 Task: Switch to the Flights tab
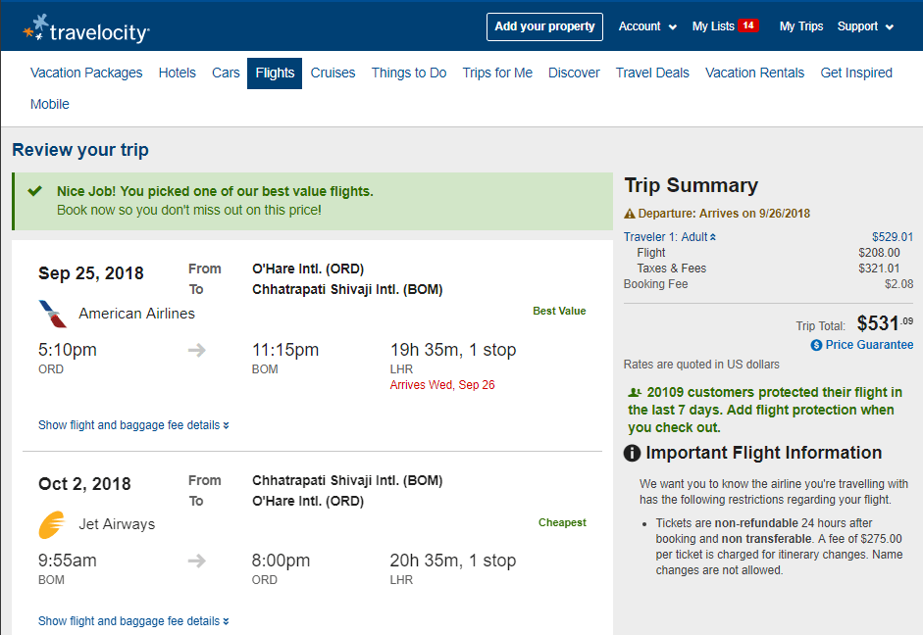(275, 73)
